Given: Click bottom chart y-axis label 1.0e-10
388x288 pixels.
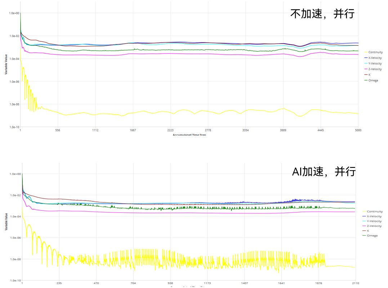Looking at the screenshot, I should click(x=15, y=280).
